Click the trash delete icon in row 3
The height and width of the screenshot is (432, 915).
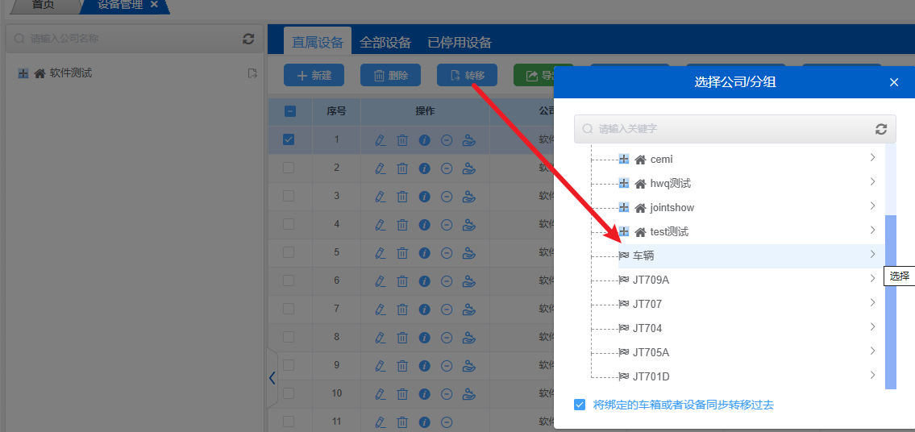click(x=402, y=197)
